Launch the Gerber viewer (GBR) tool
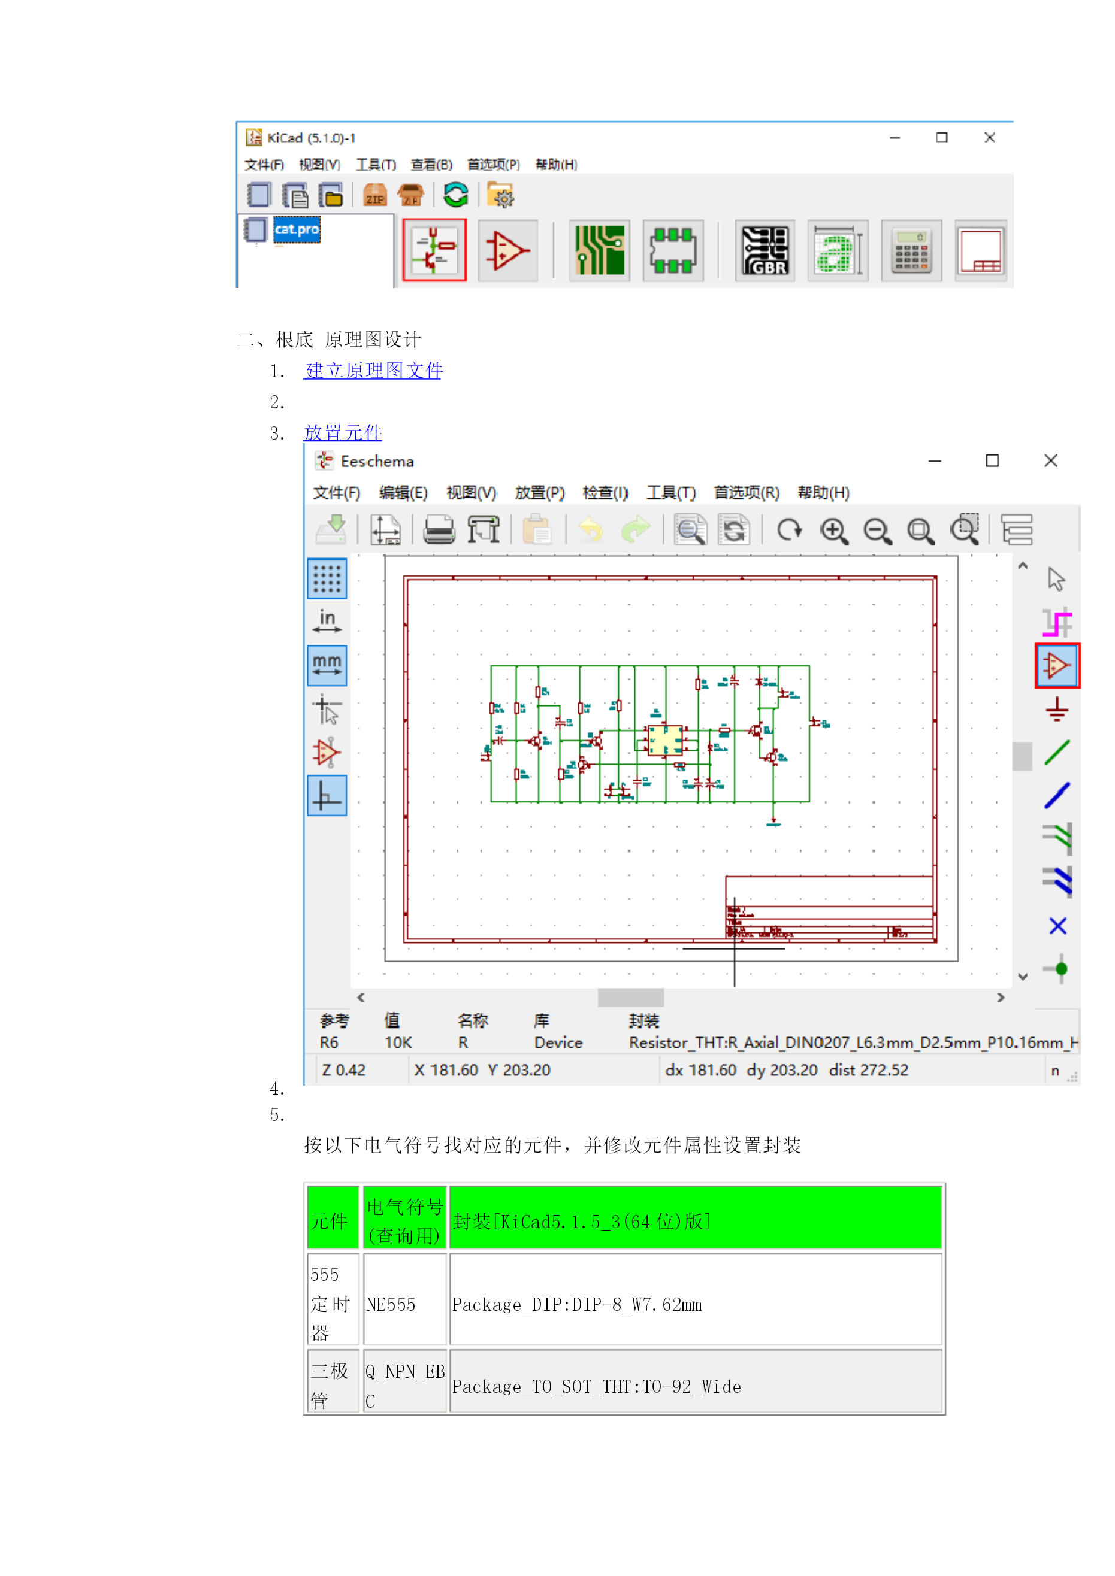 765,250
